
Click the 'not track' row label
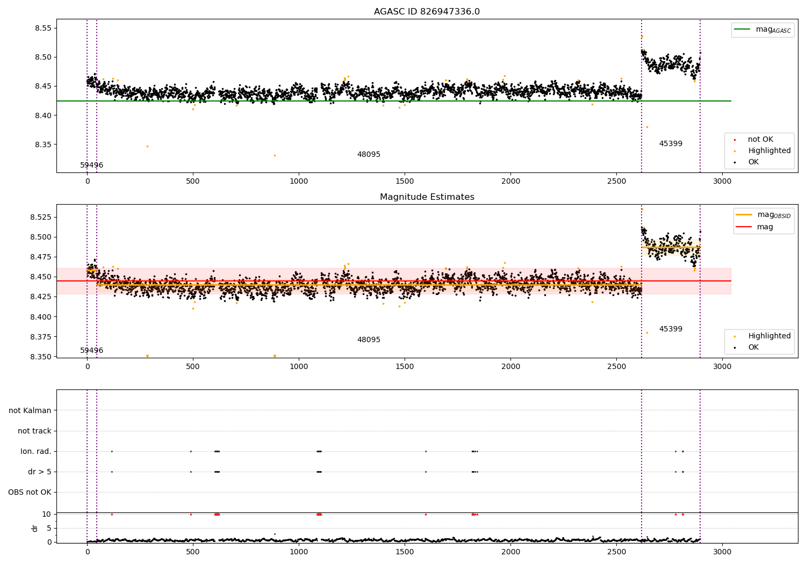[34, 431]
